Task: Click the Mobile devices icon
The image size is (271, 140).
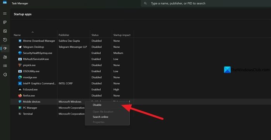Action: click(x=20, y=102)
